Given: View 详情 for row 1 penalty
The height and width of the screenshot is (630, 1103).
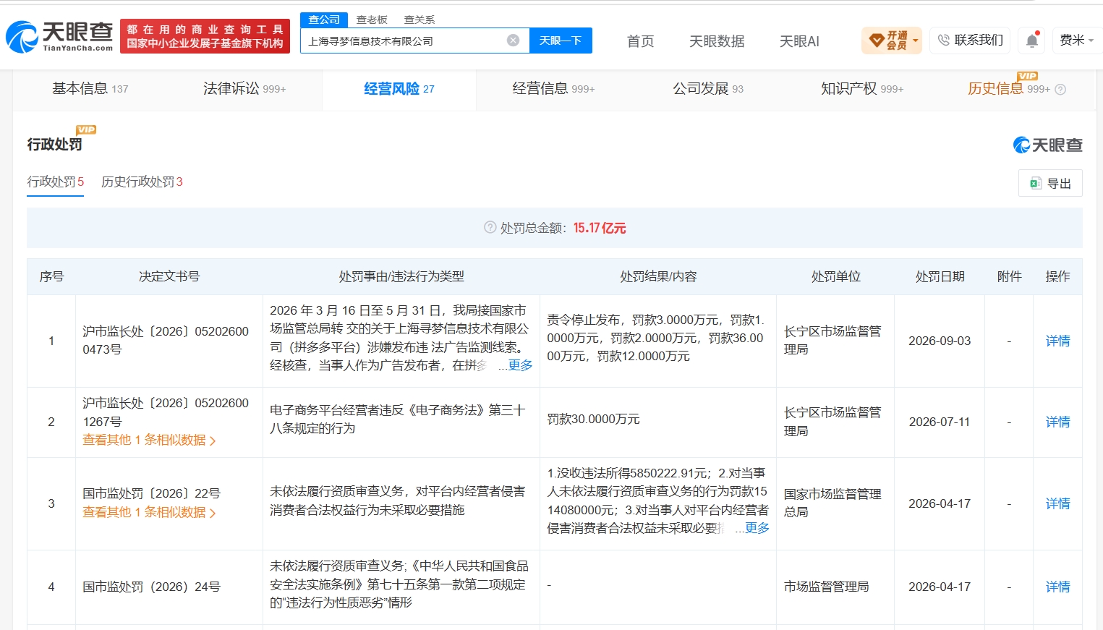Looking at the screenshot, I should [1057, 341].
